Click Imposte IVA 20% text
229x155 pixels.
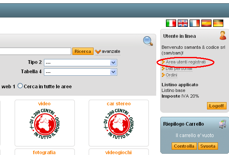180,96
